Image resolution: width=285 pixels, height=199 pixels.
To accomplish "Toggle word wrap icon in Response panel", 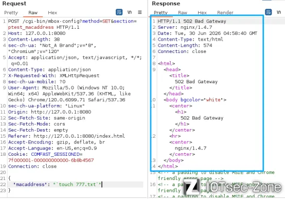I will (x=268, y=12).
